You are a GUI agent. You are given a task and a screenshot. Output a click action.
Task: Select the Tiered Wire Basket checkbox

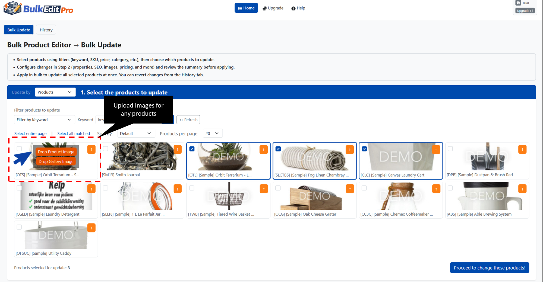click(192, 188)
